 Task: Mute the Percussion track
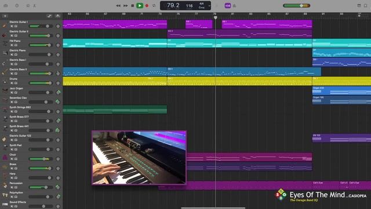pyautogui.click(x=12, y=187)
